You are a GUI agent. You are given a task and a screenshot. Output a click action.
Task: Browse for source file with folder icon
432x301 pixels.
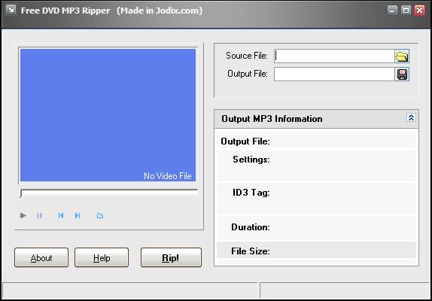402,56
